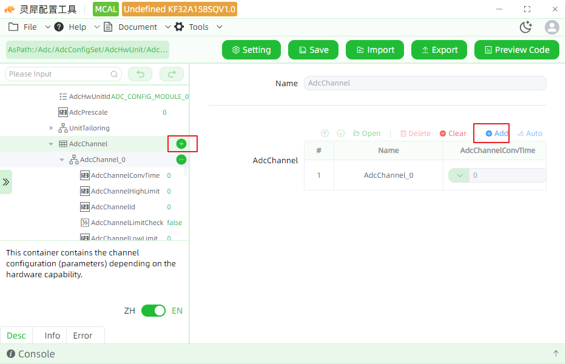Move row down with the down-arrow icon
This screenshot has height=364, width=566.
(340, 133)
